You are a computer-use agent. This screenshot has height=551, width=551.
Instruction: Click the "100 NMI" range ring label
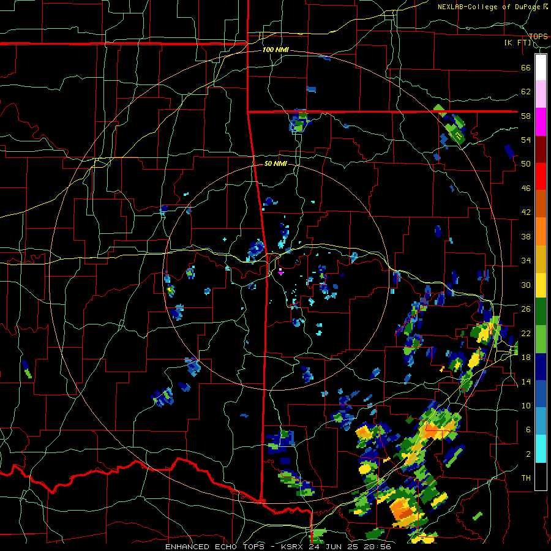click(275, 50)
